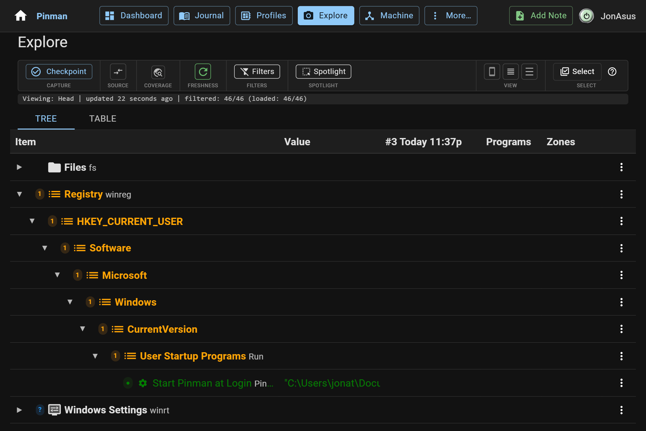Click the Windows Settings monitor icon
The image size is (646, 431).
pos(54,410)
